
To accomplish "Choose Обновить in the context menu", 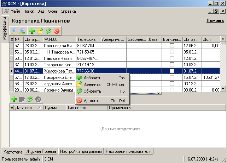I will (102, 91).
